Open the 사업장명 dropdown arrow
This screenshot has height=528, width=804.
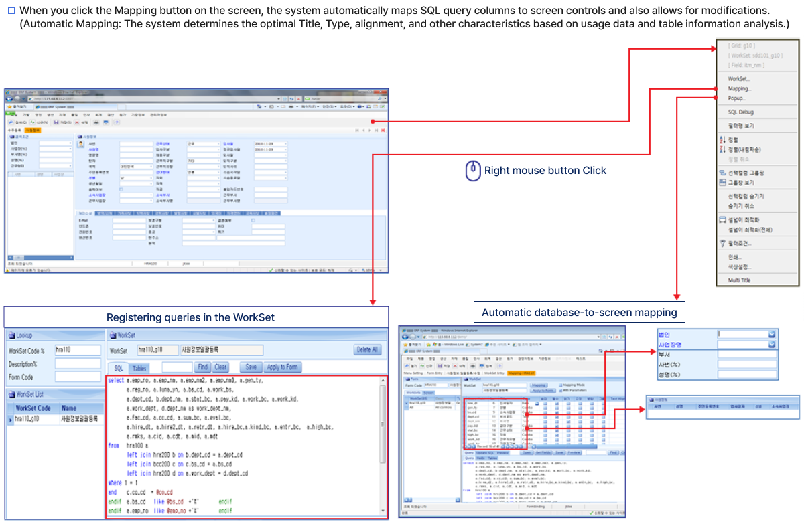772,345
